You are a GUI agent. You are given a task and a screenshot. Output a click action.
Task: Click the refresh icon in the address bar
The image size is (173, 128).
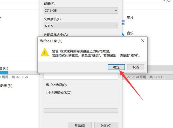coord(169,1)
